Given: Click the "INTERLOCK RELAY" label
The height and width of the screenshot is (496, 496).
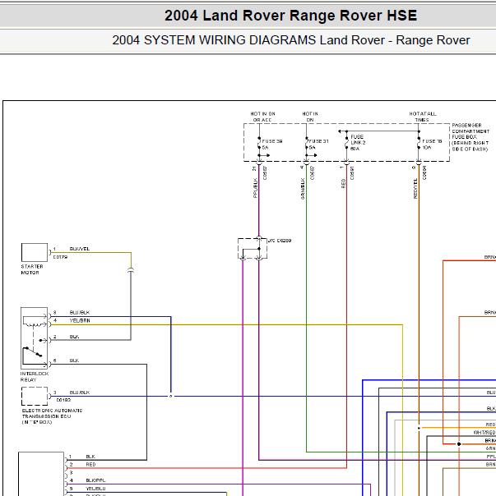Looking at the screenshot, I should (35, 377).
